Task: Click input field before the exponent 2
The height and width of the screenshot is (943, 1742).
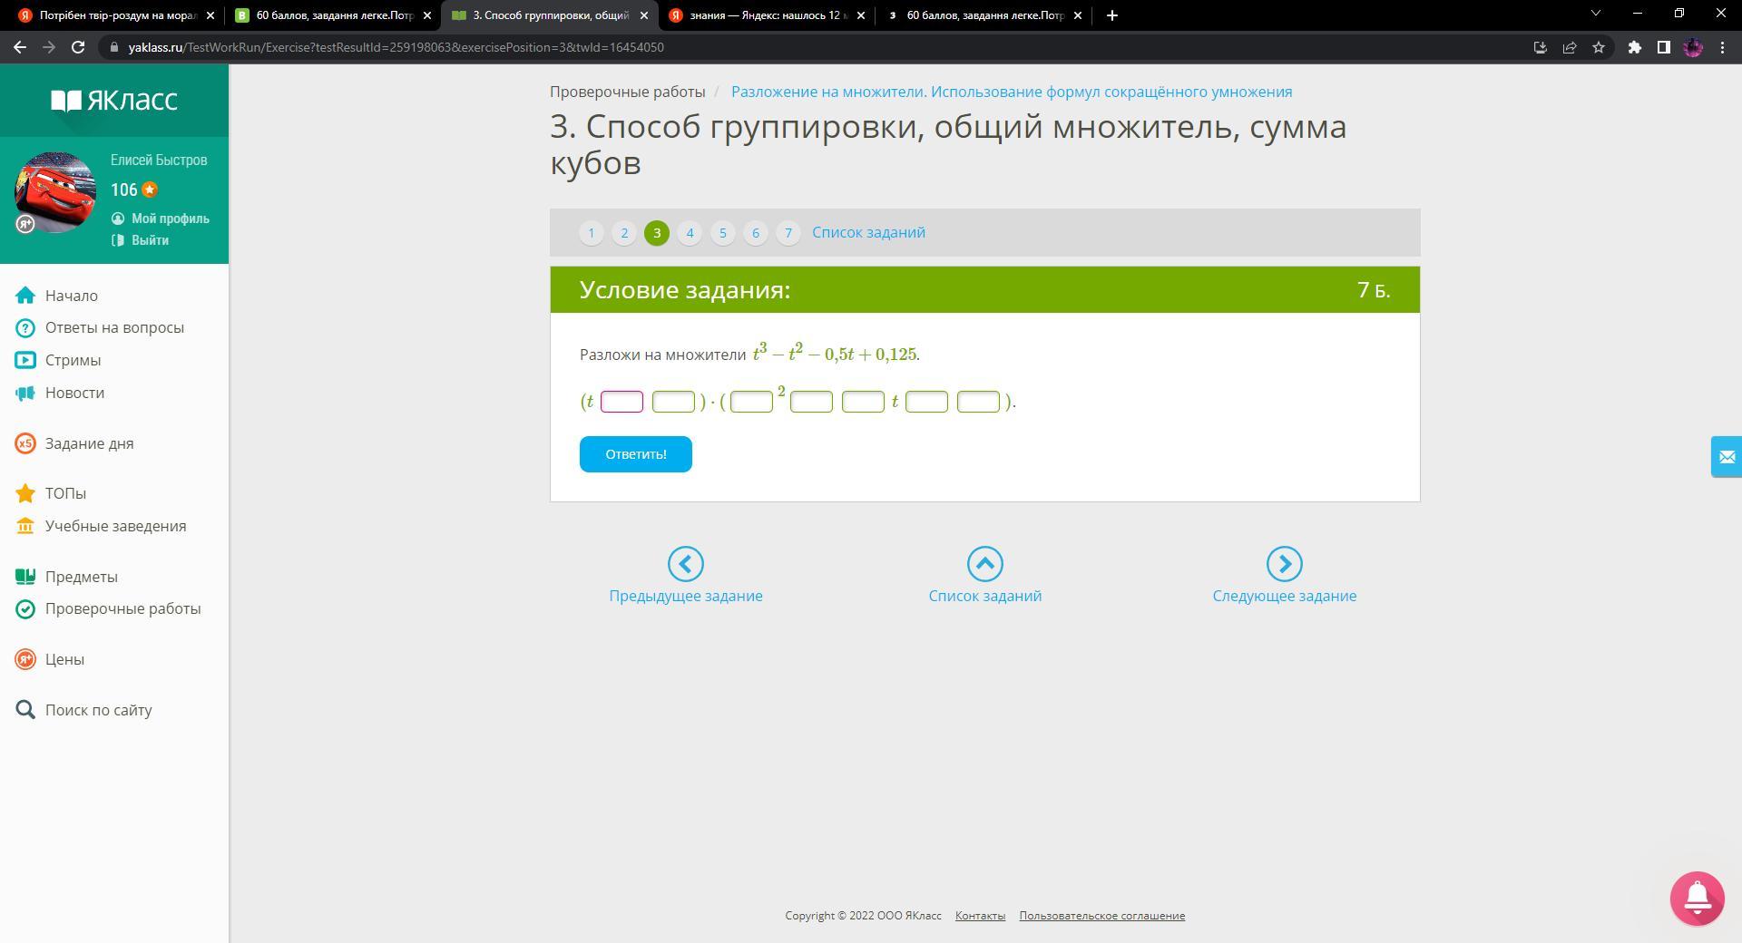Action: (752, 402)
